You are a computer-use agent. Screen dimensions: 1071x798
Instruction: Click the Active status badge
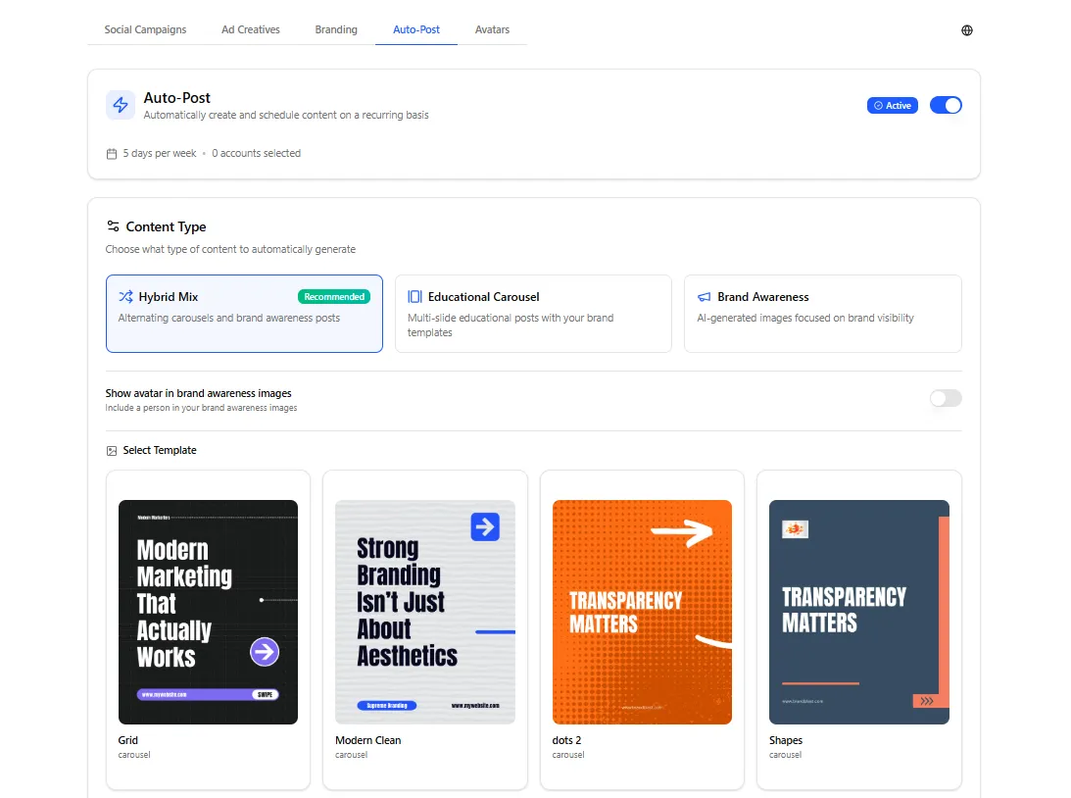point(892,106)
